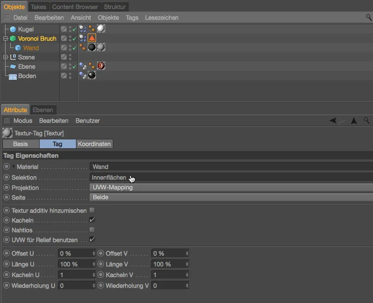Open the Seite dropdown showing Beide

tap(231, 197)
